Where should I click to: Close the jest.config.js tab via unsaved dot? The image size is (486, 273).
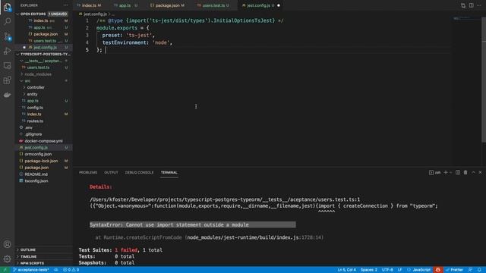click(x=279, y=5)
